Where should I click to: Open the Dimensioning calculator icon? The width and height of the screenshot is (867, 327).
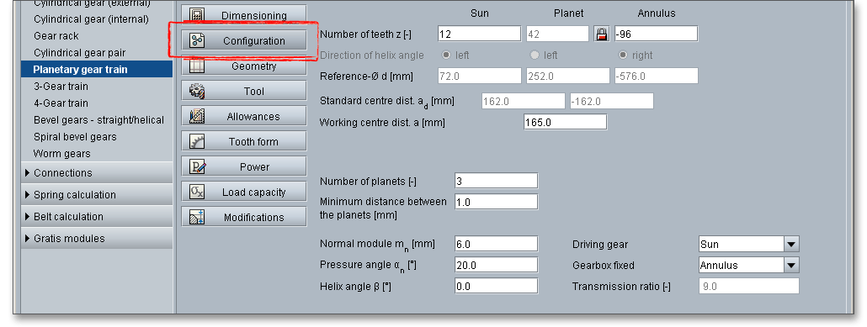click(x=198, y=15)
